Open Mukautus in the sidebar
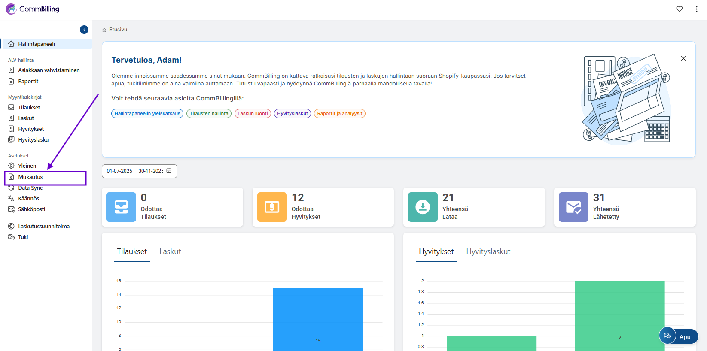Screen dimensions: 707x351 pyautogui.click(x=30, y=177)
